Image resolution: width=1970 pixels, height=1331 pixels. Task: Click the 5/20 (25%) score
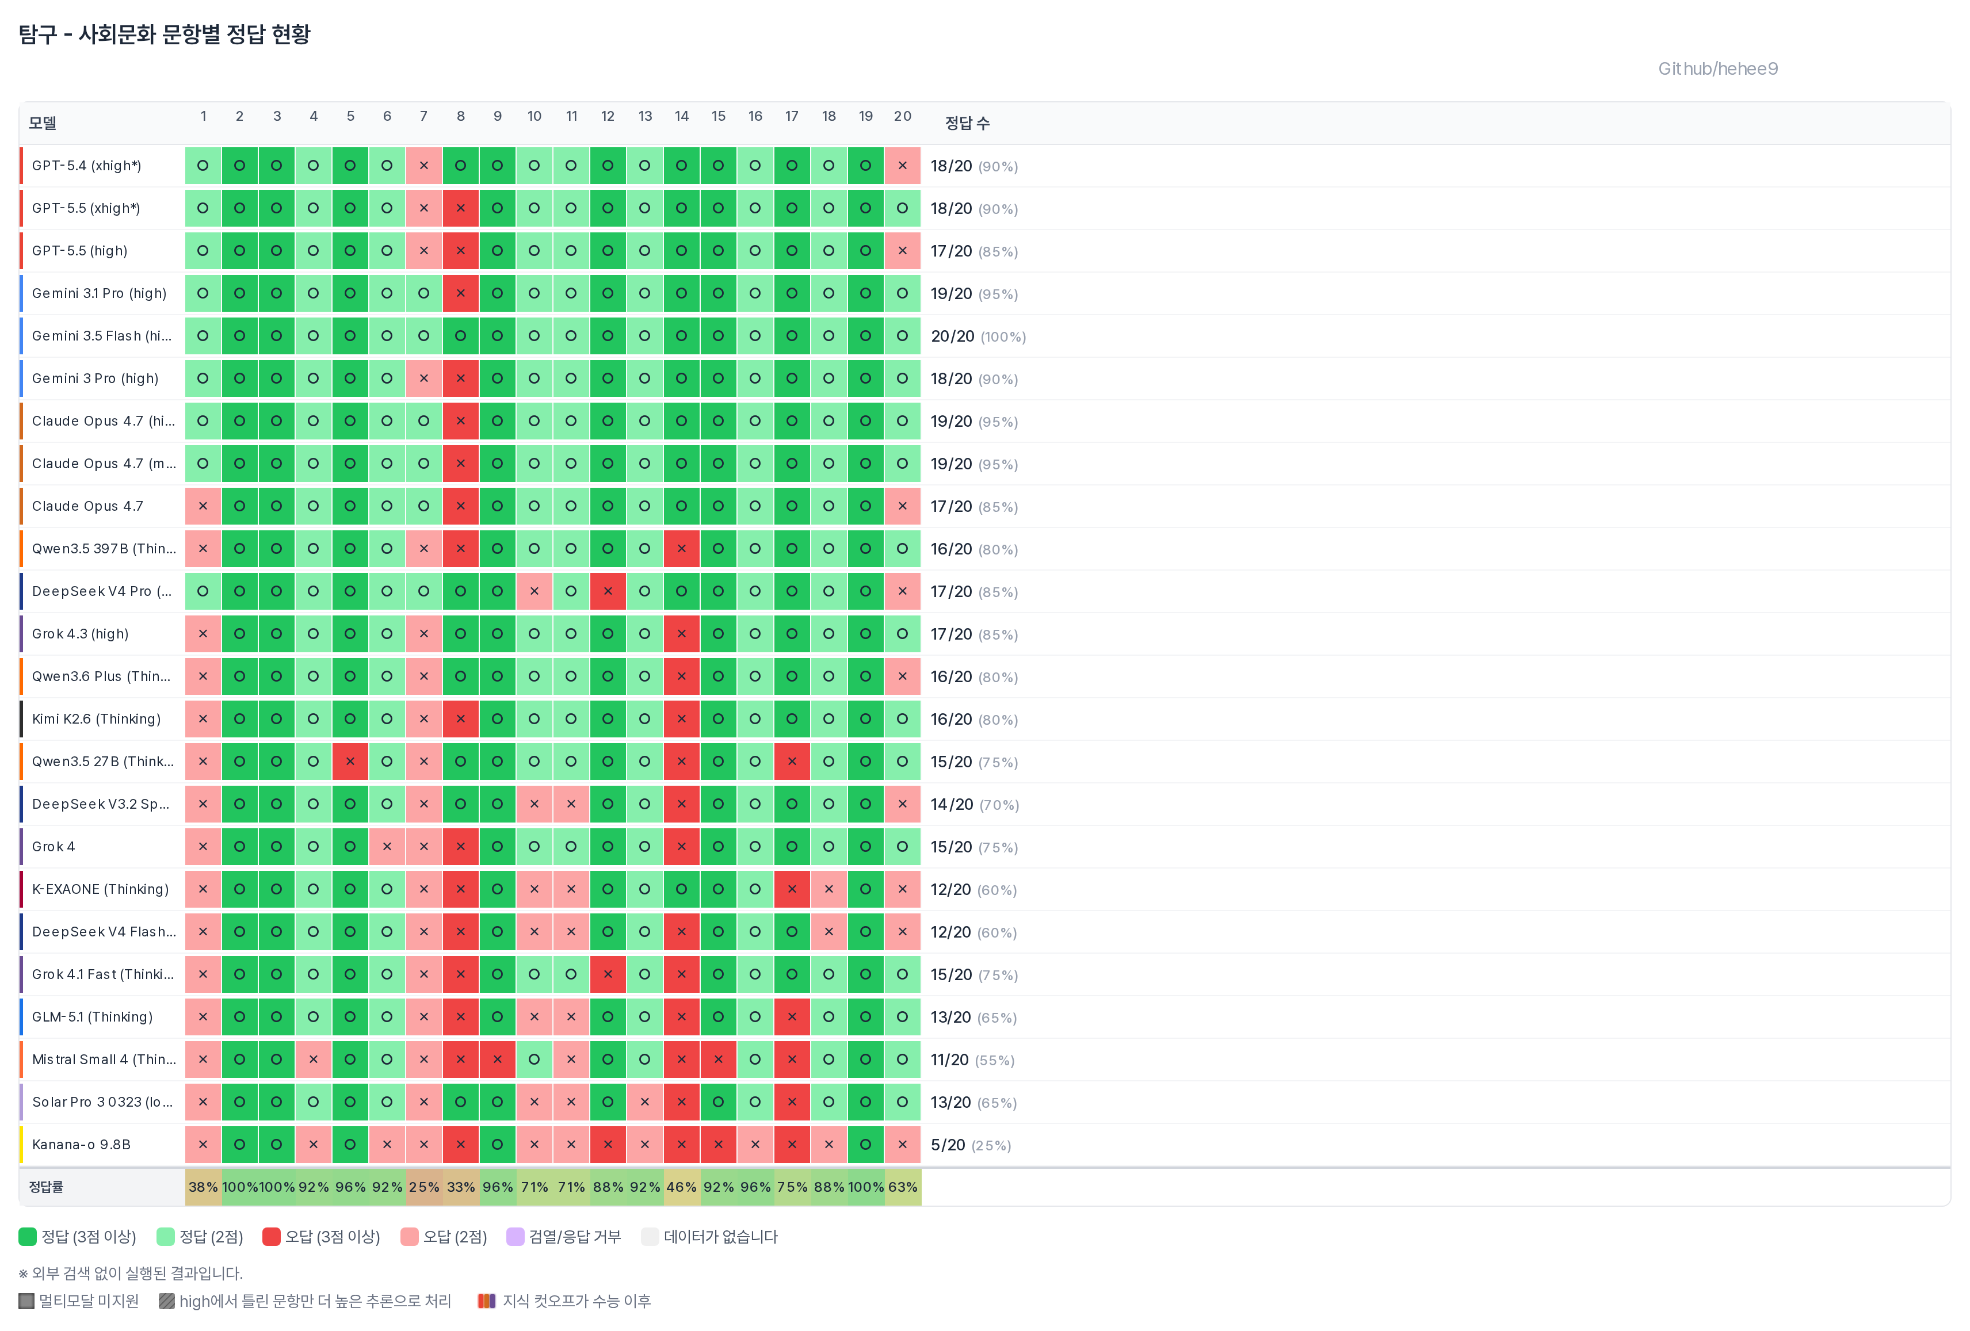coord(971,1145)
